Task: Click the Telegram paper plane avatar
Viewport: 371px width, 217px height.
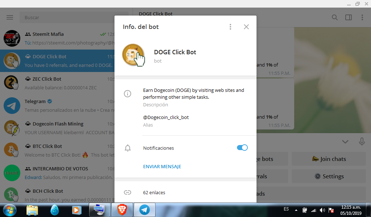Action: tap(12, 106)
